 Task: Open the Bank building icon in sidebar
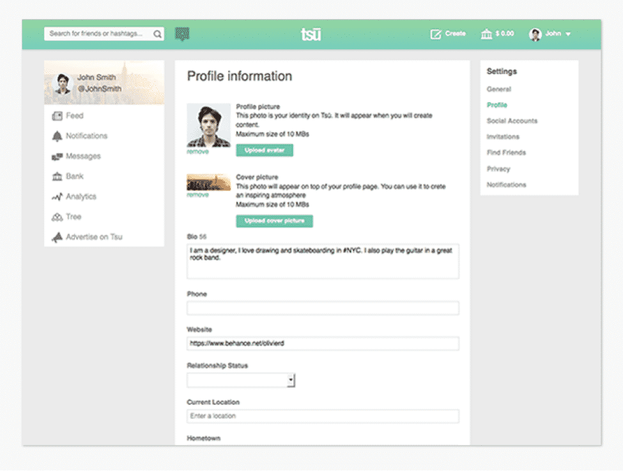[x=57, y=176]
